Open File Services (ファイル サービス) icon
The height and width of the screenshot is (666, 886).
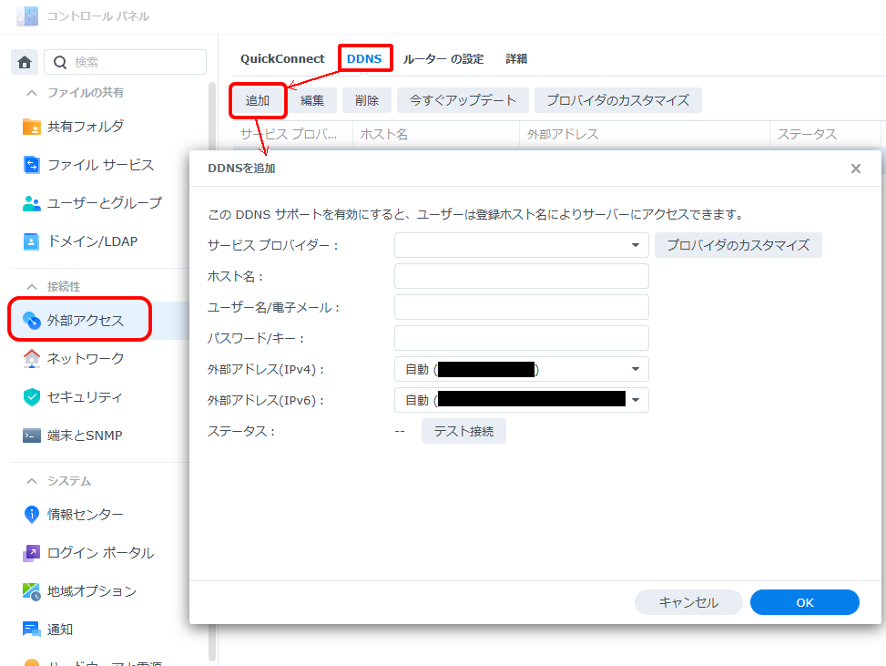tap(32, 165)
